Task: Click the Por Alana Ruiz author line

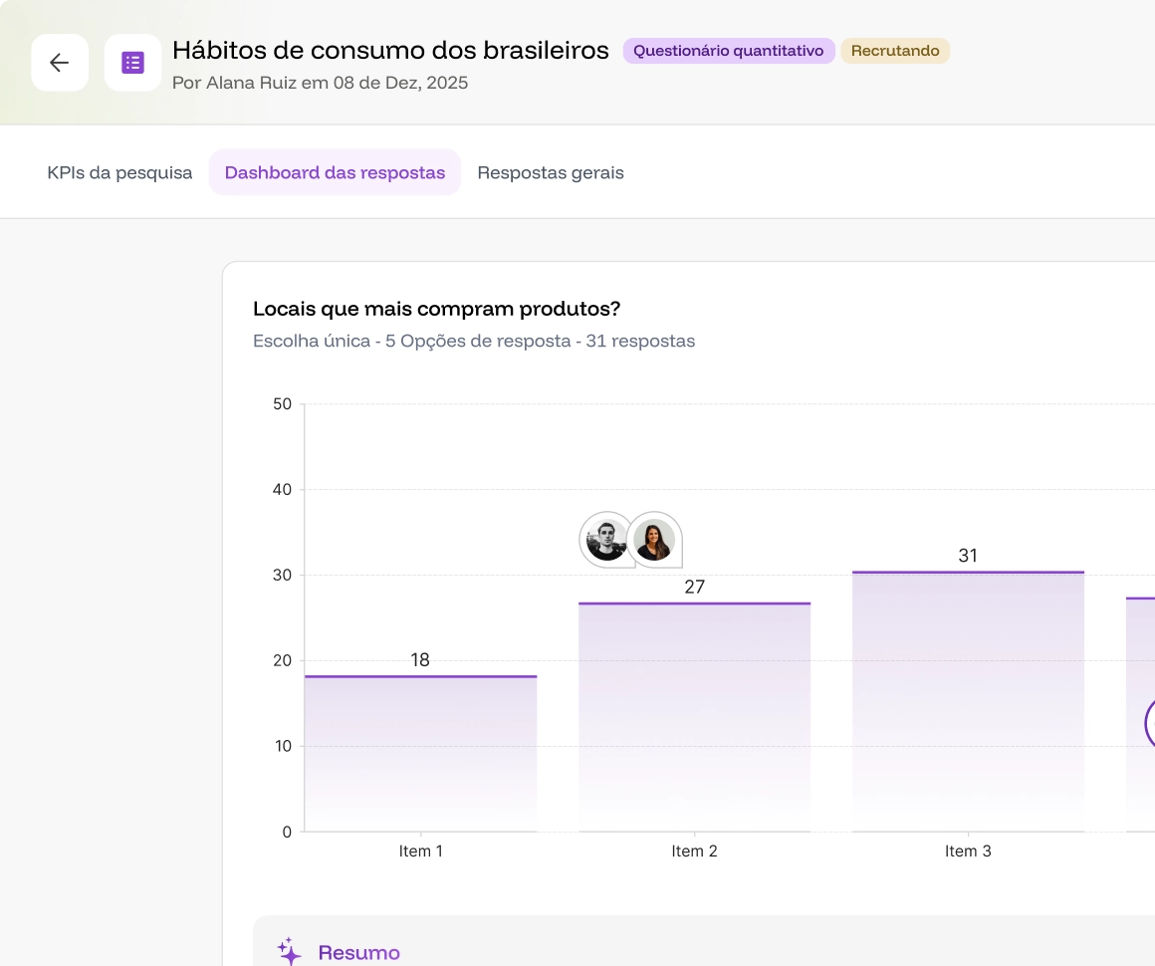Action: point(320,83)
